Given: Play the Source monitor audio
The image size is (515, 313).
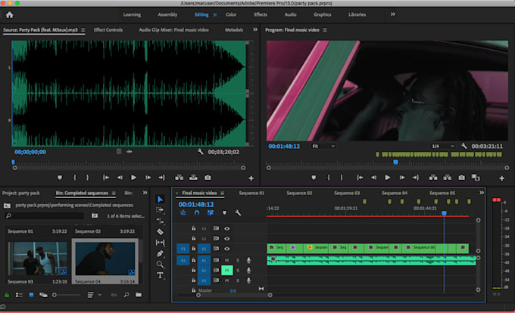Looking at the screenshot, I should [133, 178].
